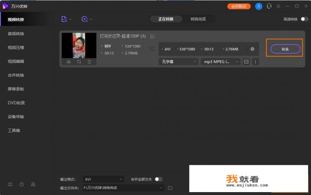The height and width of the screenshot is (195, 311).
Task: Click the info icon beside audio dropdown
Action: [255, 61]
